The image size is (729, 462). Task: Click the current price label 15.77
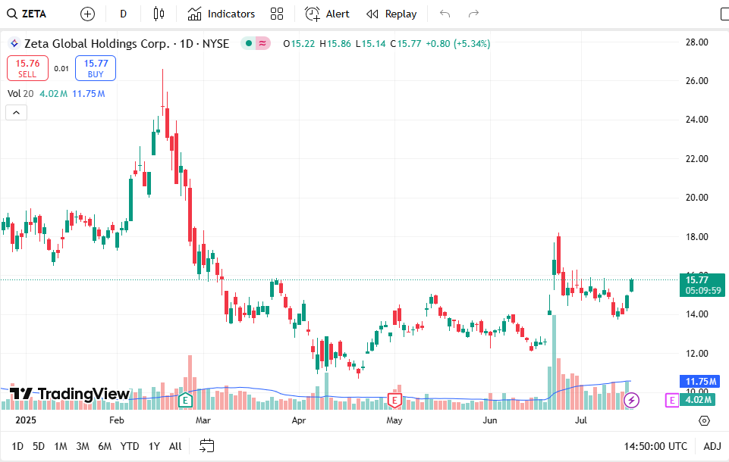click(702, 285)
